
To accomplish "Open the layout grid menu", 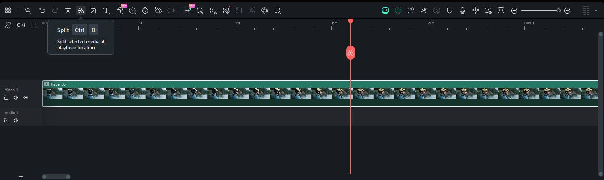I will point(8,11).
